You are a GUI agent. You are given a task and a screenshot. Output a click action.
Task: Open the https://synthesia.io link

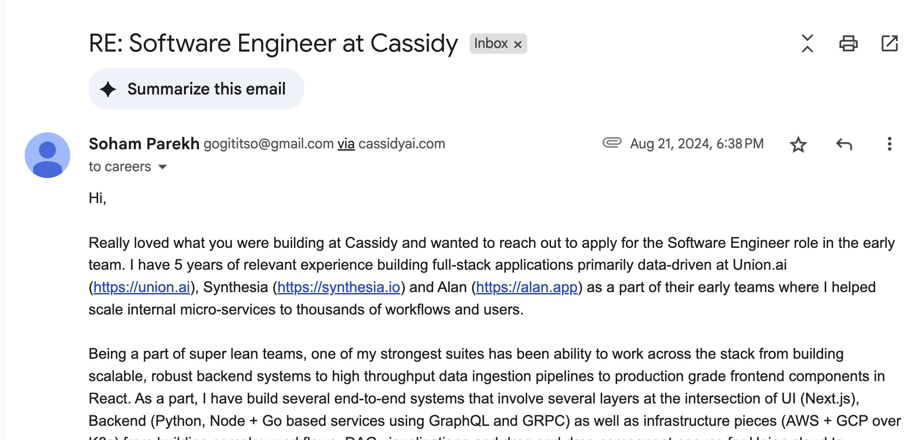pyautogui.click(x=339, y=287)
